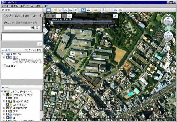View in Google Maps icon
Viewport: 177px width, 122px height.
click(121, 10)
